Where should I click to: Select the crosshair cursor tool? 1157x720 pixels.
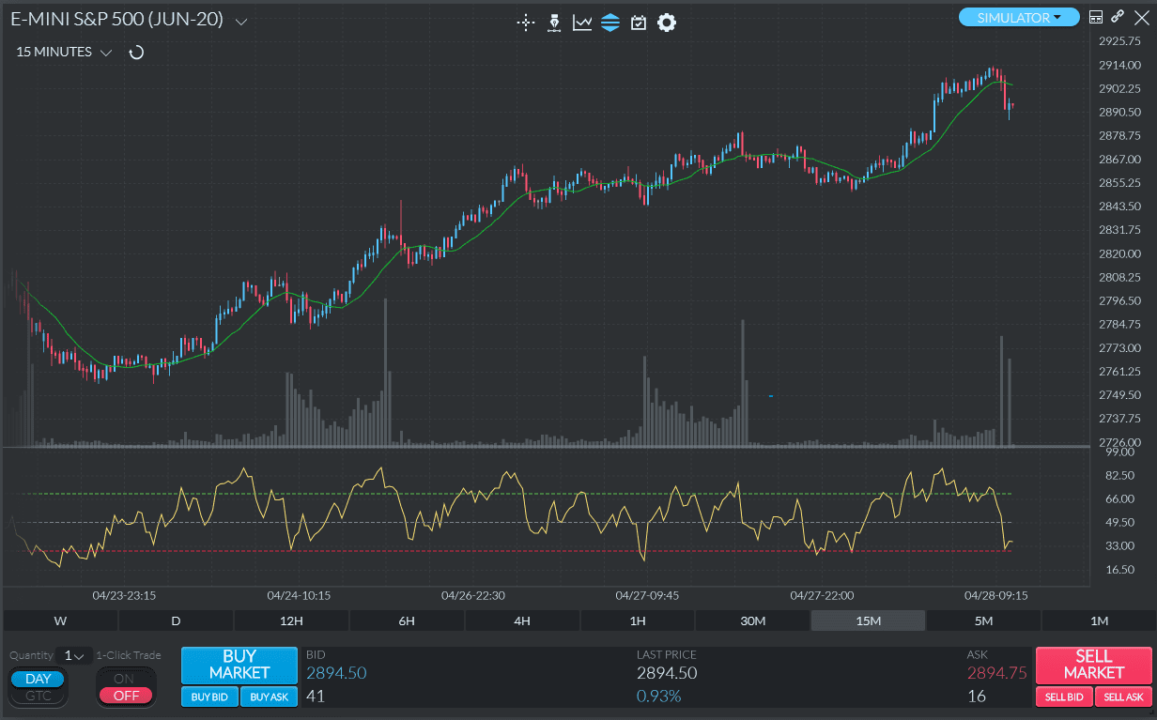(525, 23)
